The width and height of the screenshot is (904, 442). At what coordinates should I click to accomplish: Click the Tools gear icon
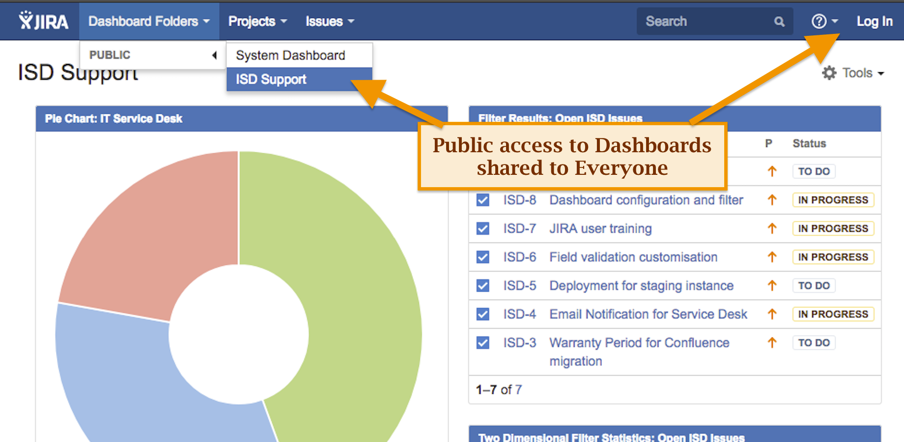[829, 73]
